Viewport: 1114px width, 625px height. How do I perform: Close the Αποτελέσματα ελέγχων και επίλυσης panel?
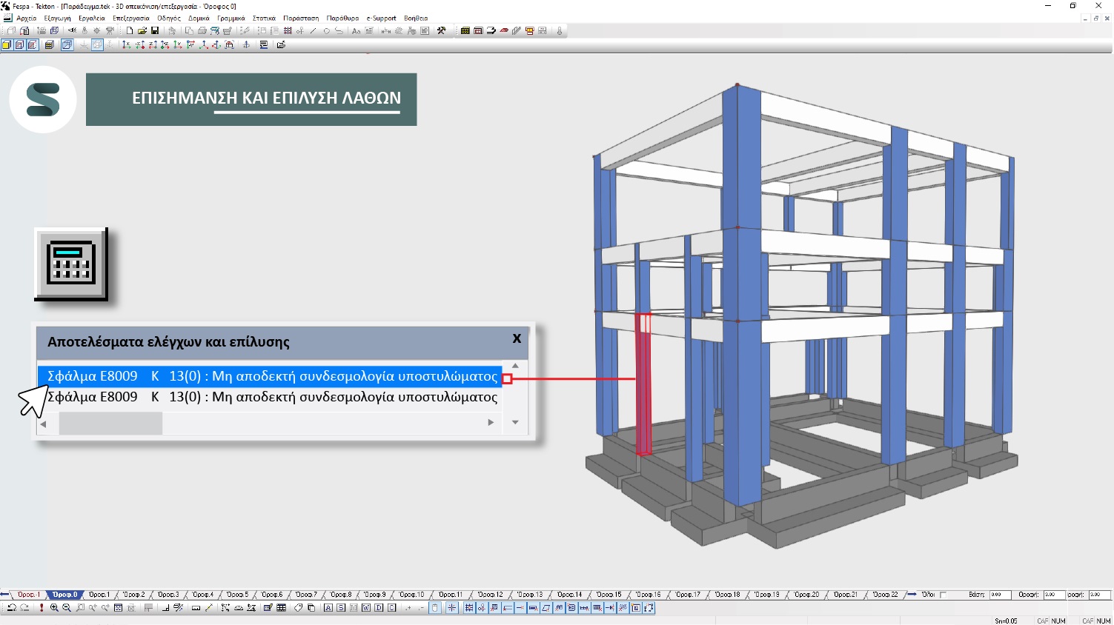517,338
